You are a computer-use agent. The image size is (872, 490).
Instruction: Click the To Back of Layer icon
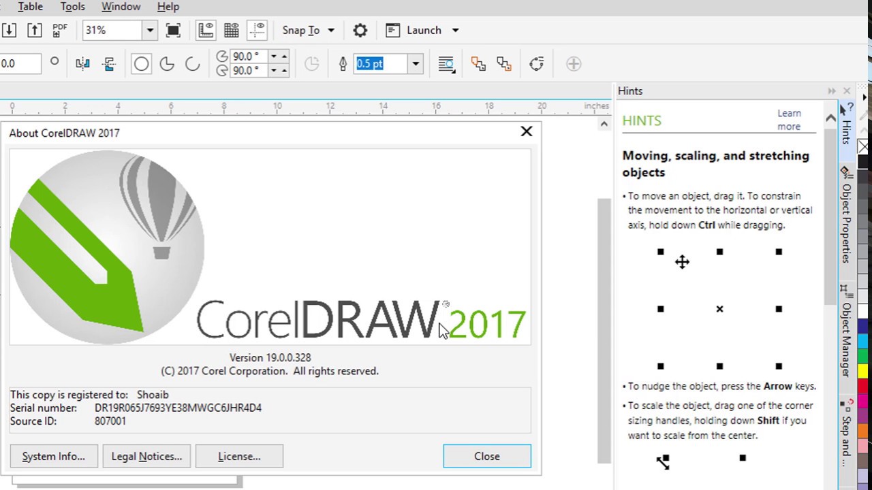click(x=504, y=64)
